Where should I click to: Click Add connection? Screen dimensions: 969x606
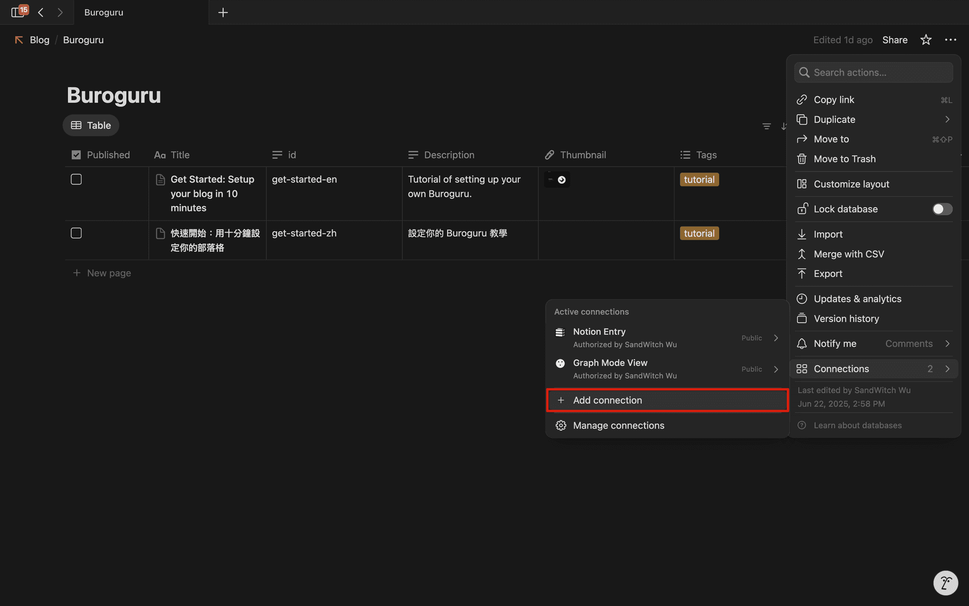point(666,400)
